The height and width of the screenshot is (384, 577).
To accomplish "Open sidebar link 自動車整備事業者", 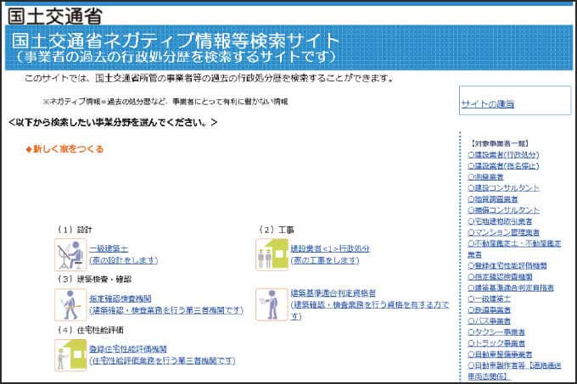I will pyautogui.click(x=500, y=354).
